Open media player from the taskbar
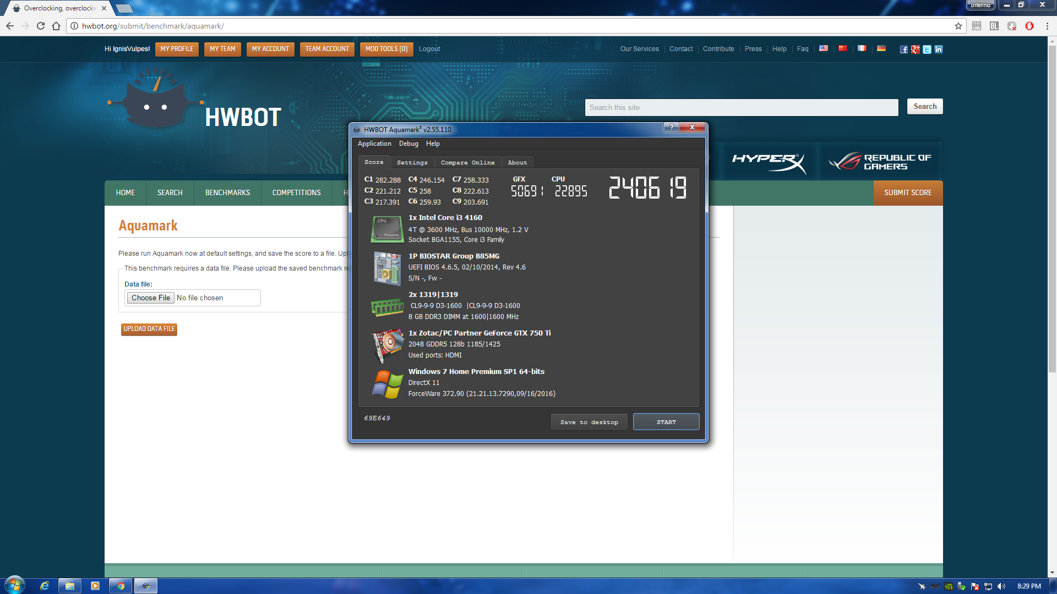The image size is (1057, 594). click(95, 586)
